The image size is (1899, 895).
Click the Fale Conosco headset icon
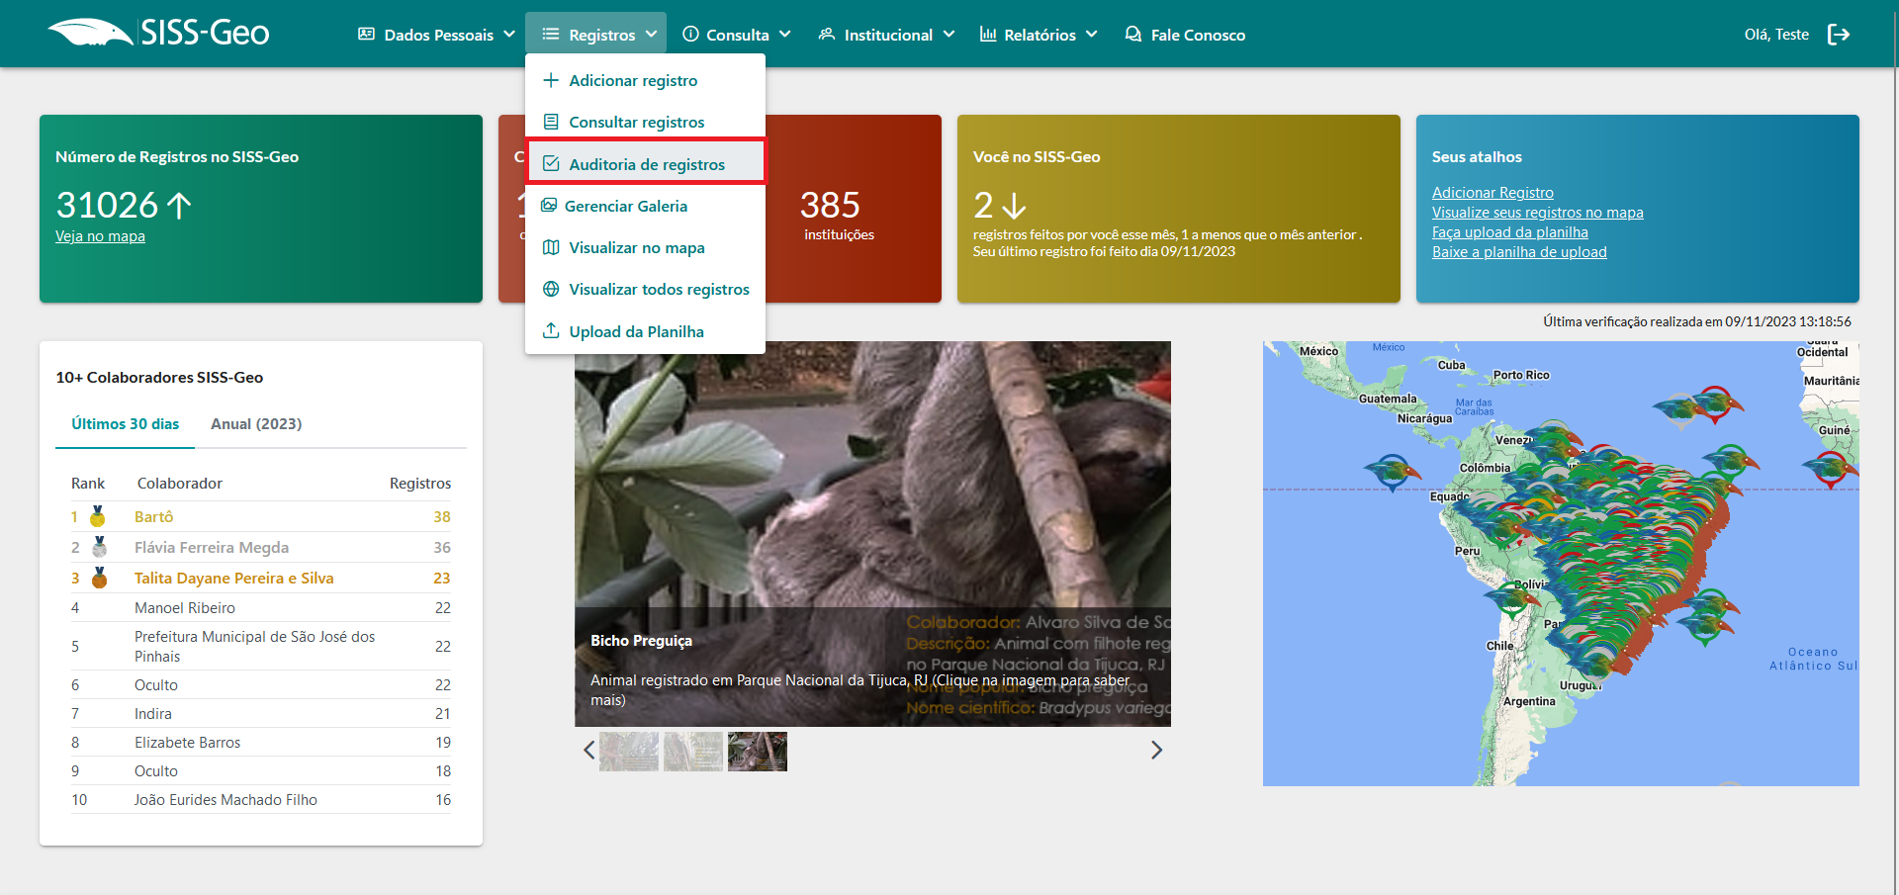pos(1133,35)
